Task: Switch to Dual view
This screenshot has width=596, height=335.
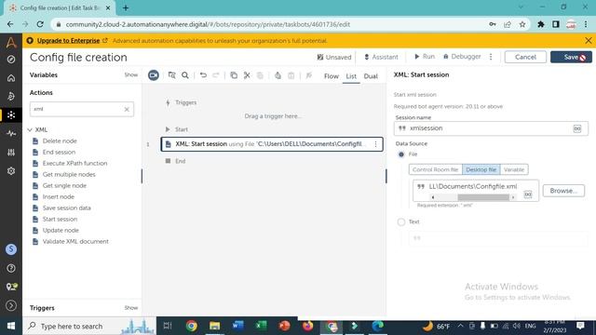Action: coord(371,76)
